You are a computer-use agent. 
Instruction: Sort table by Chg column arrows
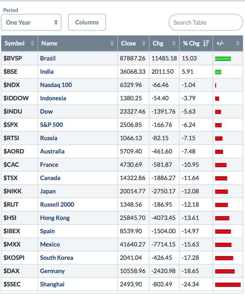point(174,43)
